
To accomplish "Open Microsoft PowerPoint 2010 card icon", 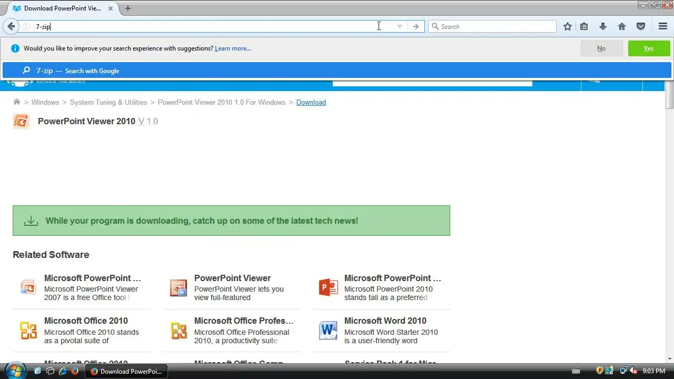I will (x=329, y=287).
